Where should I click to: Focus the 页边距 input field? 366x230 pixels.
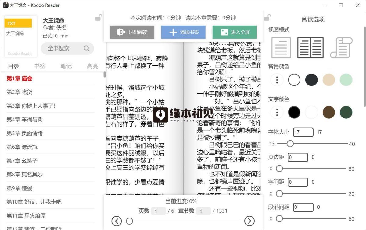(298, 157)
